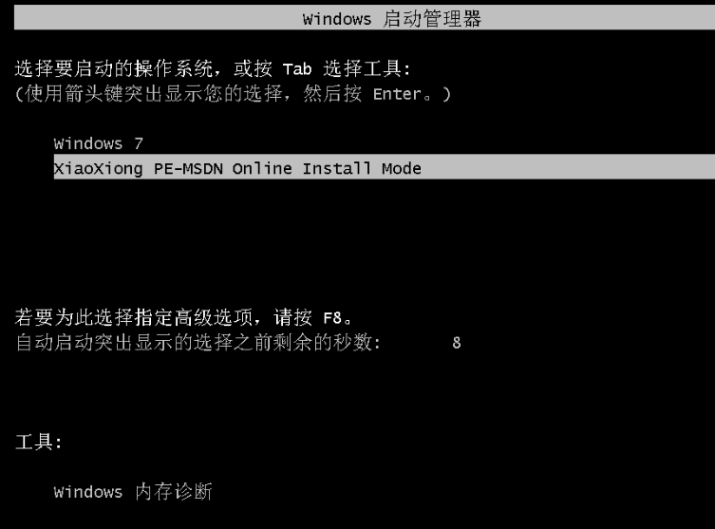Click the 自动启动突出显示 countdown label
The height and width of the screenshot is (529, 715).
(x=198, y=343)
